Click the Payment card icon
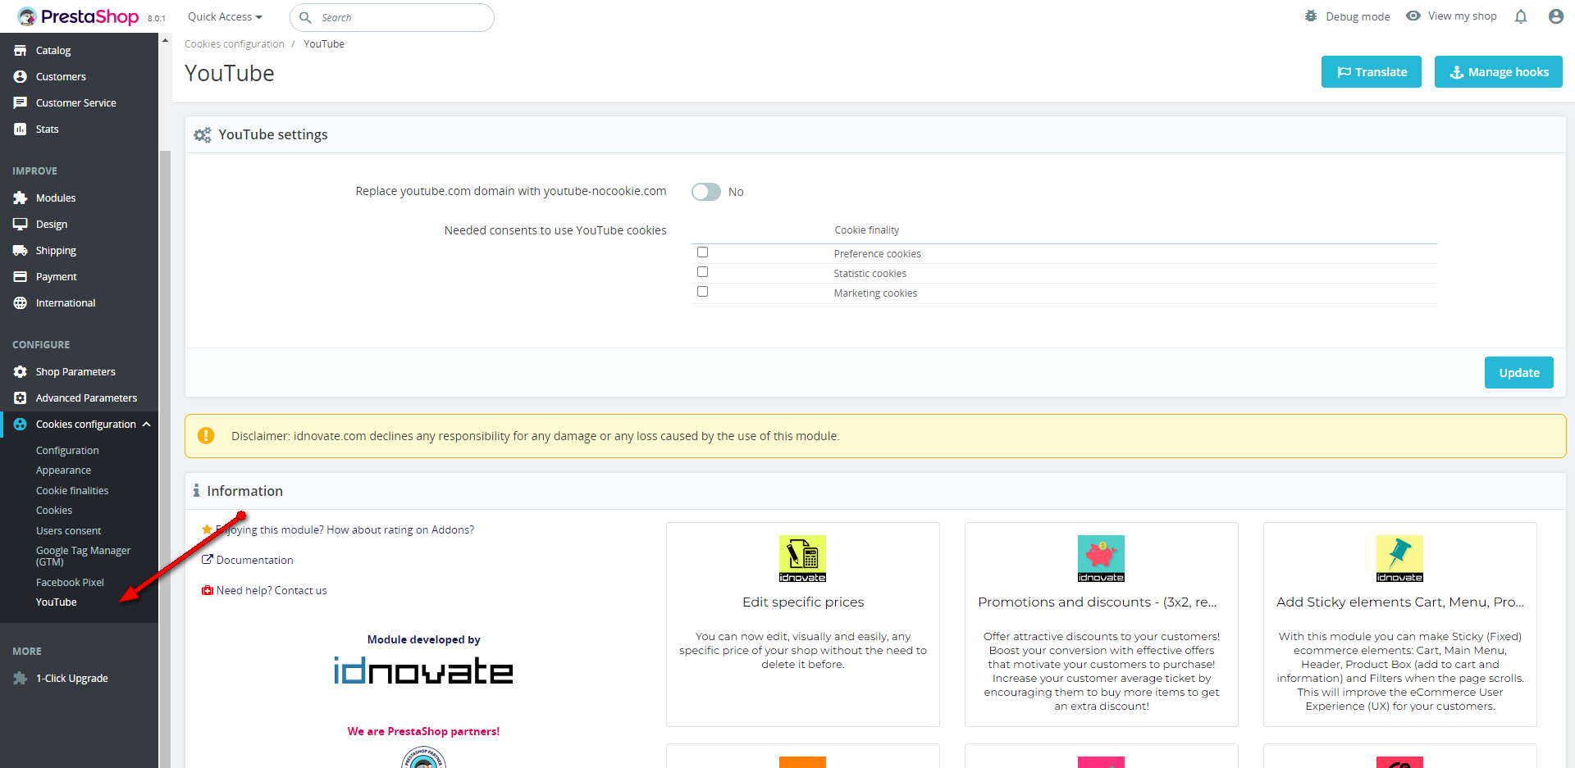 coord(21,277)
